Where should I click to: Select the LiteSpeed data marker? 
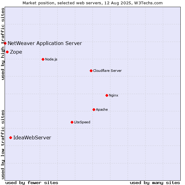point(72,122)
